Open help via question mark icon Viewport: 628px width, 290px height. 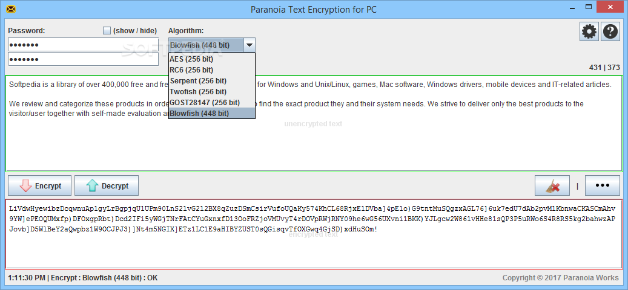click(x=610, y=31)
